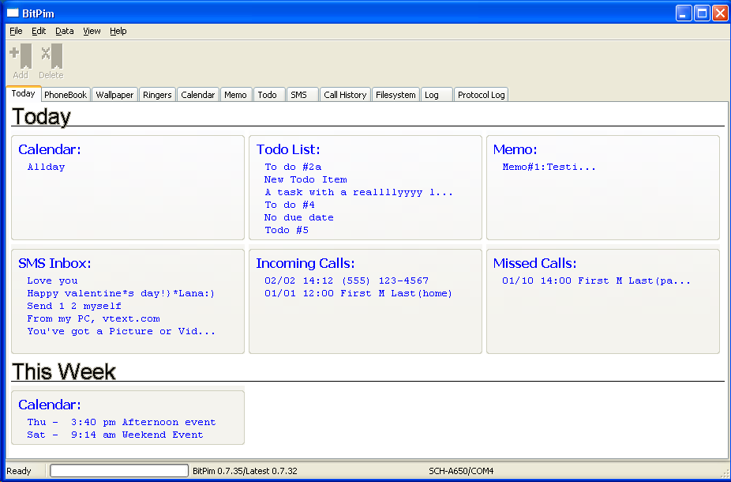Open the 'Send 1 2 myself' message

pyautogui.click(x=74, y=306)
